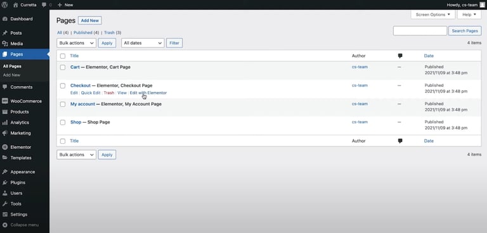Sort by the comments column header icon
Image resolution: width=487 pixels, height=233 pixels.
pos(400,56)
